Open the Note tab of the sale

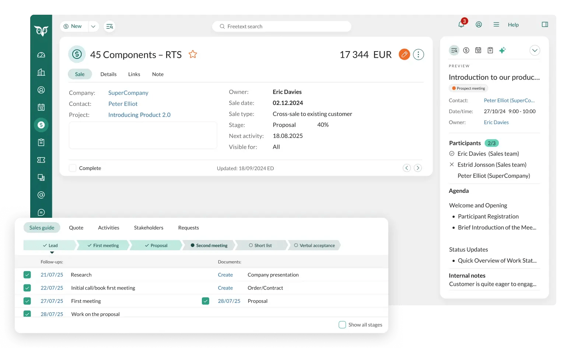tap(158, 74)
